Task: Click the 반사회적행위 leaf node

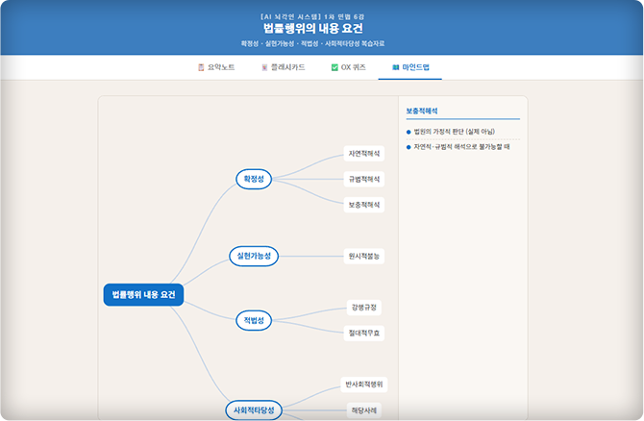Action: click(364, 384)
